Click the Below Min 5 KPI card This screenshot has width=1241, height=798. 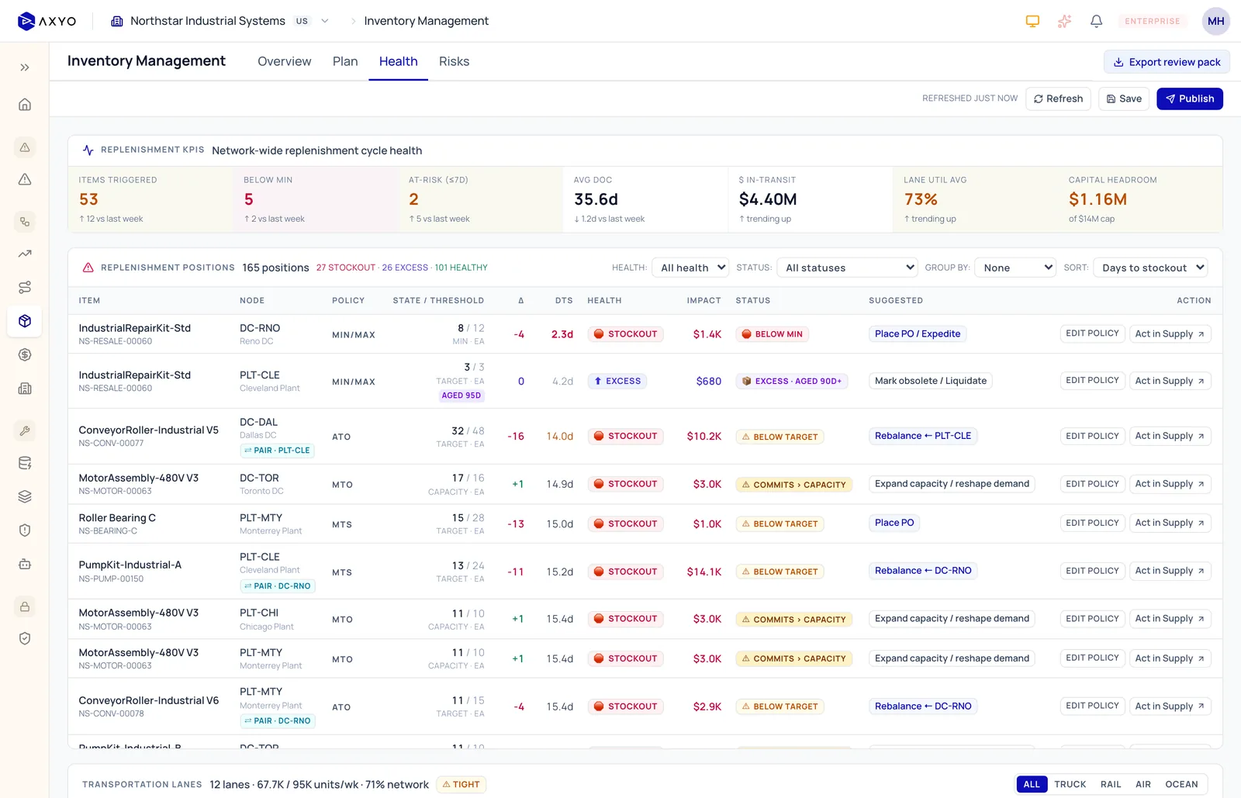pyautogui.click(x=316, y=199)
